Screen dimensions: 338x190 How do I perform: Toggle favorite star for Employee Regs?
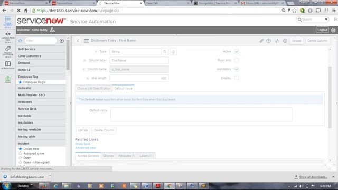pyautogui.click(x=20, y=82)
